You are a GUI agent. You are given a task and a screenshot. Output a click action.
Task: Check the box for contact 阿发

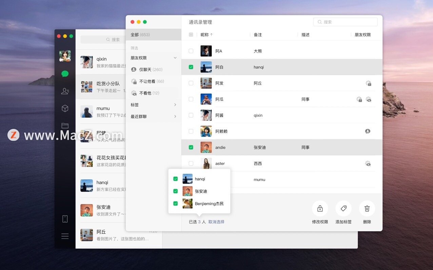[x=191, y=83]
